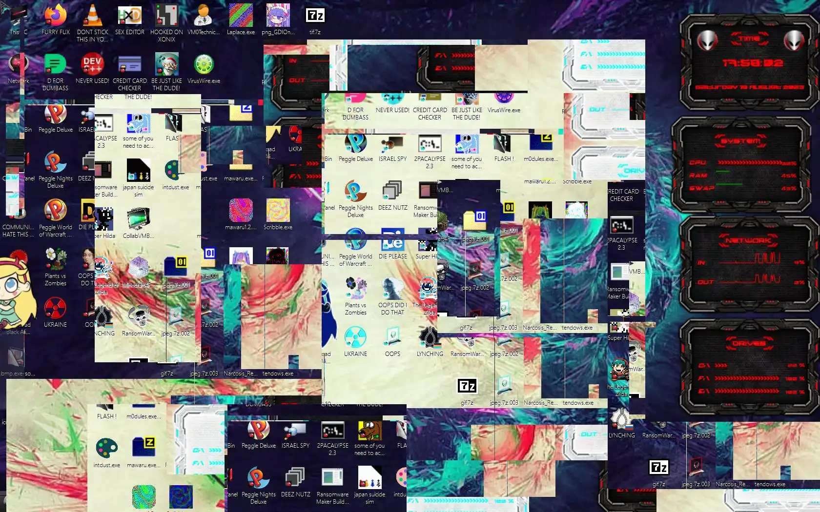Screen dimensions: 820x512
Task: Click the SWAP 43% label
Action: 701,188
